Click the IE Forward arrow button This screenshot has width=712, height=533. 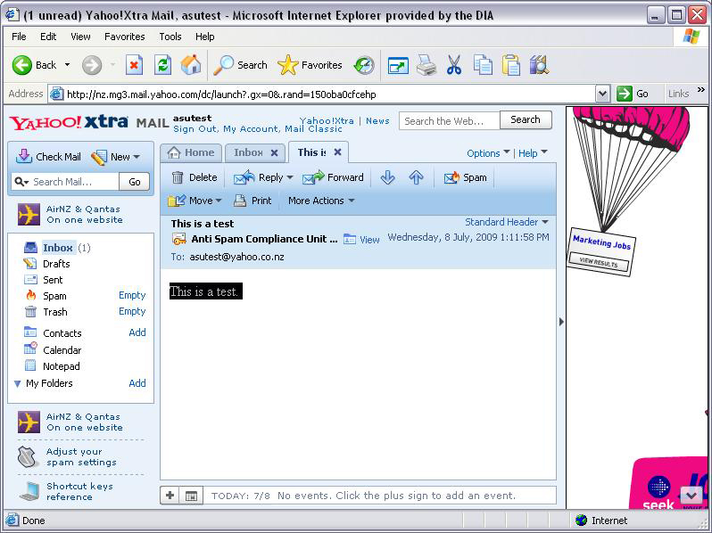pyautogui.click(x=92, y=65)
